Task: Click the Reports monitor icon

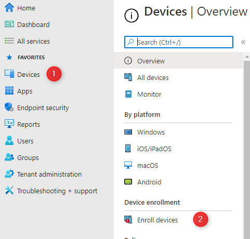Action: pos(9,124)
